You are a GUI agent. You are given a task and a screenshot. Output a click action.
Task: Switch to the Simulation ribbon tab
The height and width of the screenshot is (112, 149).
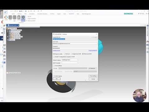(x=32, y=14)
